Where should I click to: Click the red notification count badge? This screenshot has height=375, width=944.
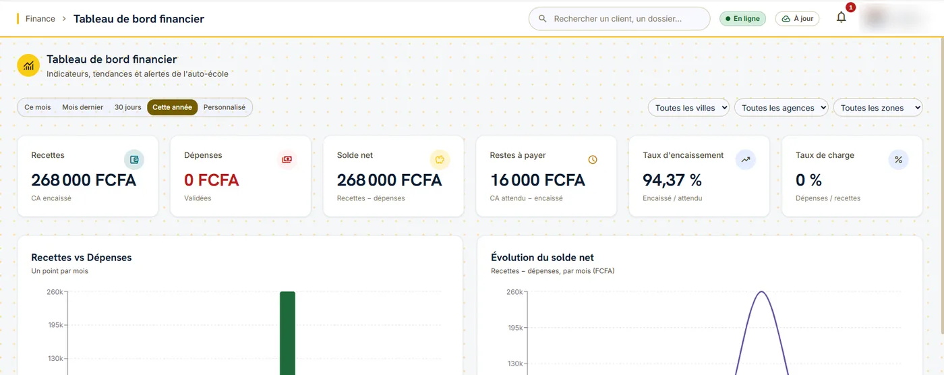coord(850,7)
